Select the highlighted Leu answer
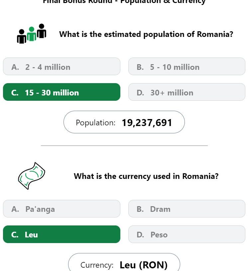 pos(62,234)
